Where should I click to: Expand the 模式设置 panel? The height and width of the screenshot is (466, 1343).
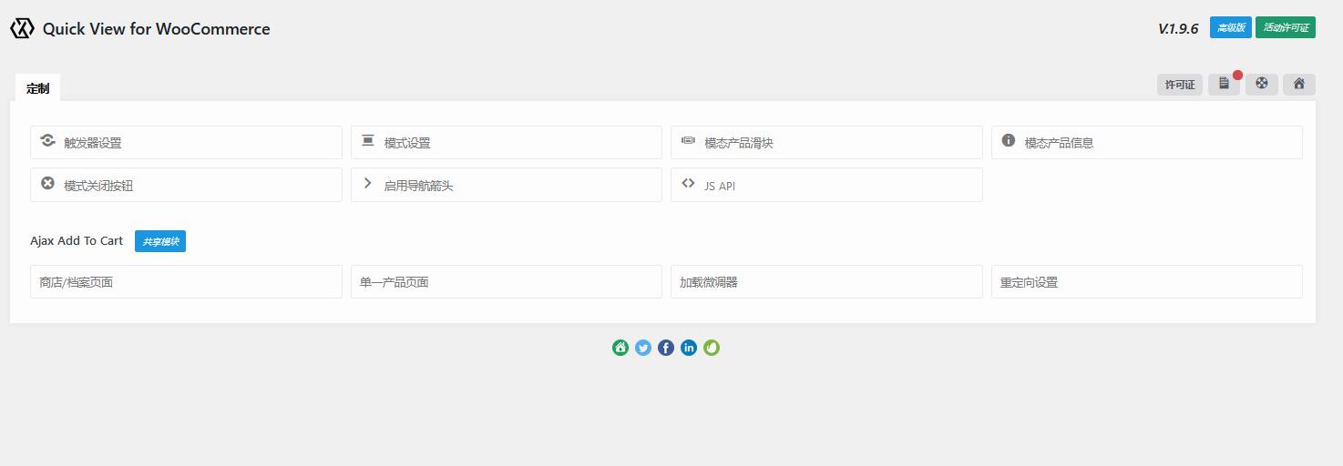coord(507,142)
